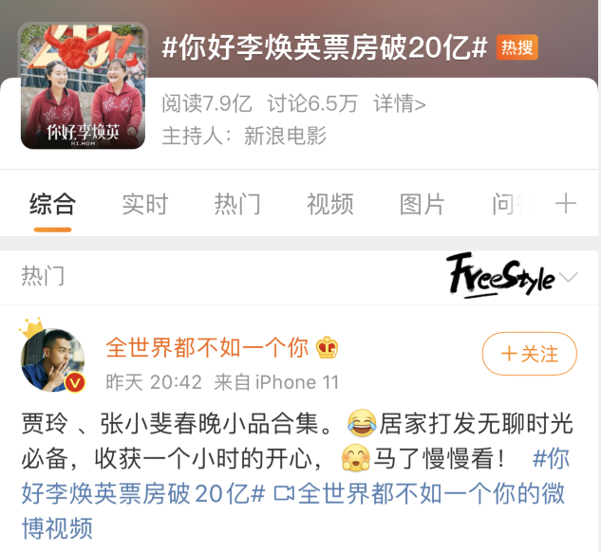Switch to the 热门 tab
Image resolution: width=601 pixels, height=552 pixels.
click(237, 204)
